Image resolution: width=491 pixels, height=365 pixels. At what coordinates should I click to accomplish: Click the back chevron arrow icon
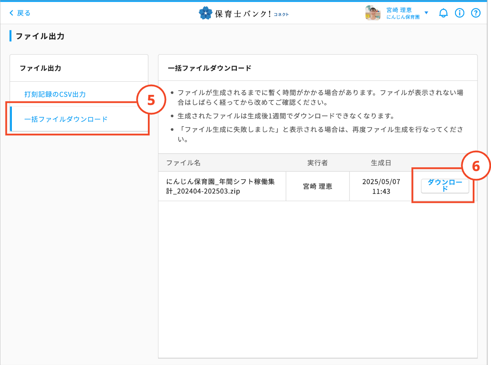point(11,13)
